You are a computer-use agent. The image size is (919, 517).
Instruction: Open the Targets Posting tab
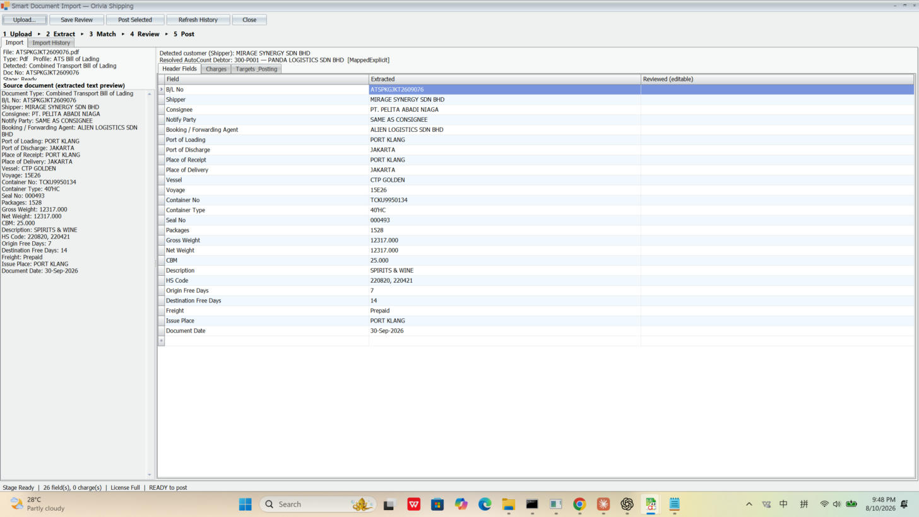click(x=256, y=69)
